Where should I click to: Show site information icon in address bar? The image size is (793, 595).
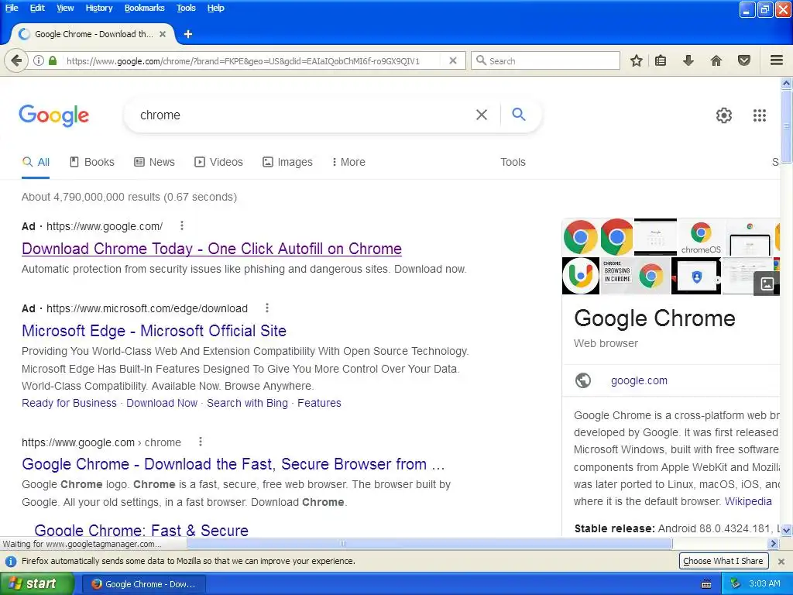pyautogui.click(x=39, y=60)
